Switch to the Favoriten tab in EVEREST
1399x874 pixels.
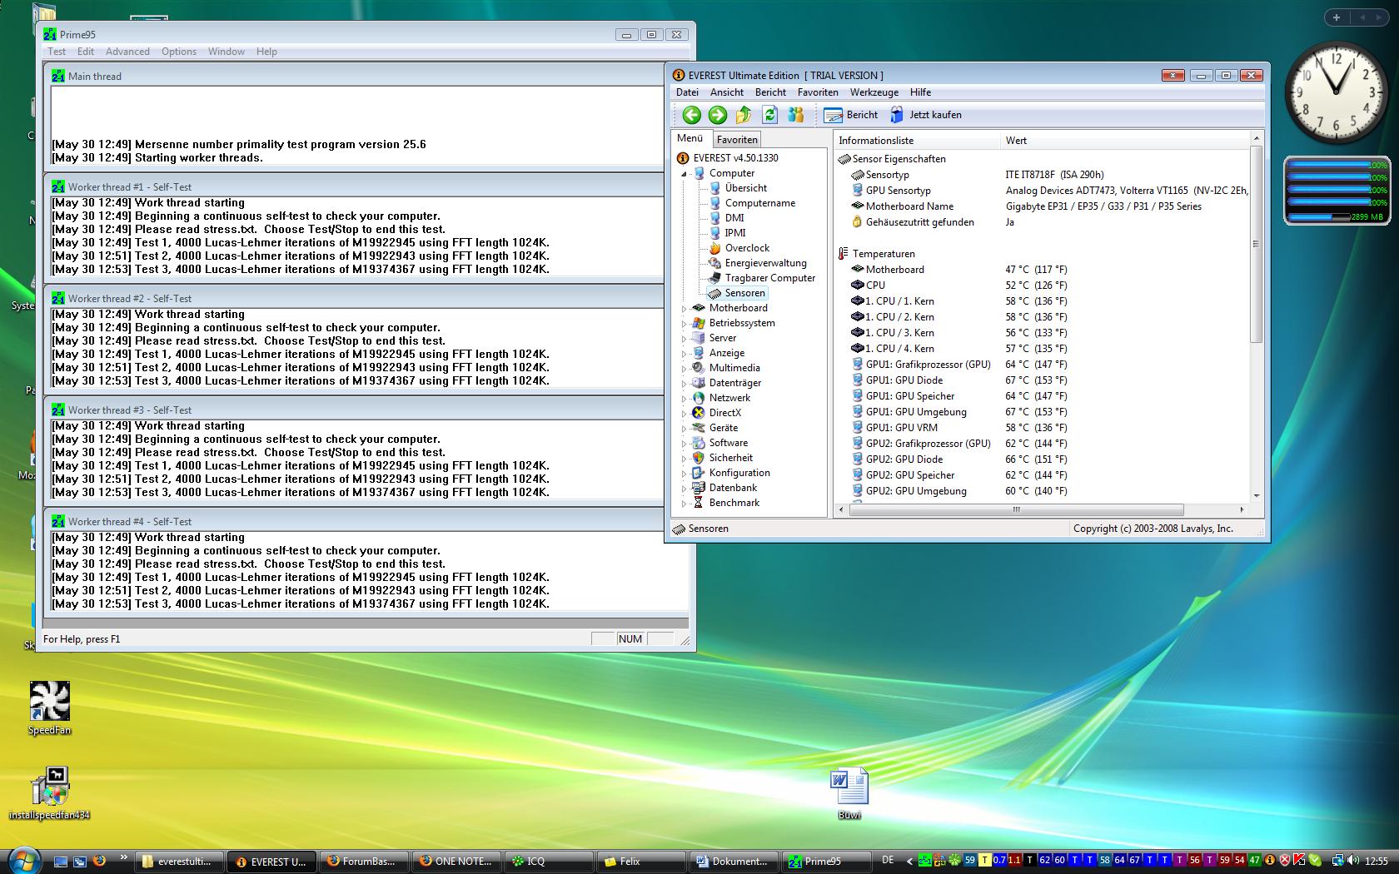[x=737, y=140]
